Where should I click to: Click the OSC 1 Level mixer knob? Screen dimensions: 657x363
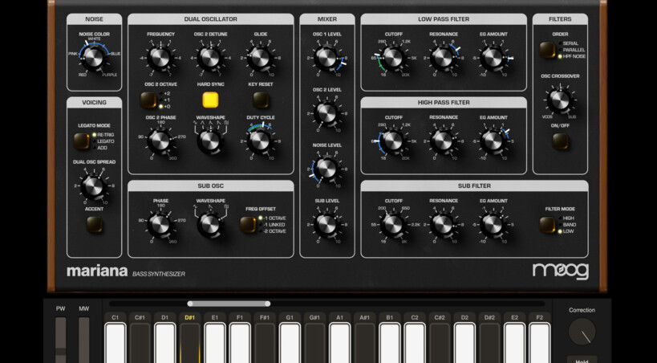(326, 58)
